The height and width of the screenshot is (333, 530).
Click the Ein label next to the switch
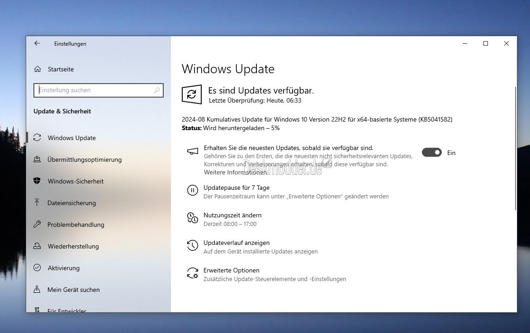(451, 153)
